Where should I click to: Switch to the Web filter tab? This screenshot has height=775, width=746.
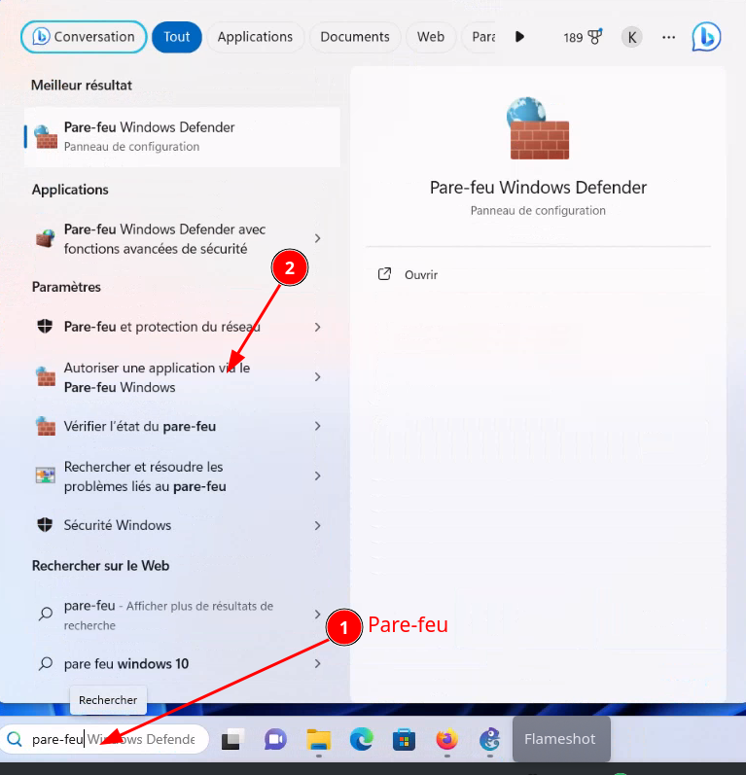click(x=431, y=37)
